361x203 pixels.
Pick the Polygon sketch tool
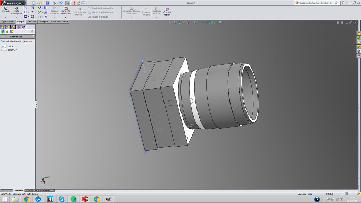point(32,16)
